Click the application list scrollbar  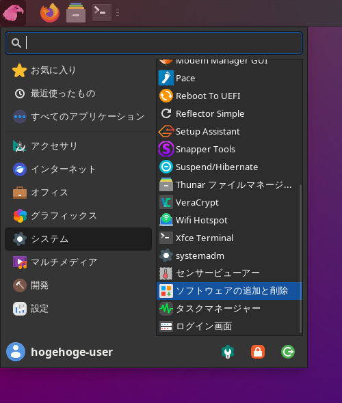(300, 259)
